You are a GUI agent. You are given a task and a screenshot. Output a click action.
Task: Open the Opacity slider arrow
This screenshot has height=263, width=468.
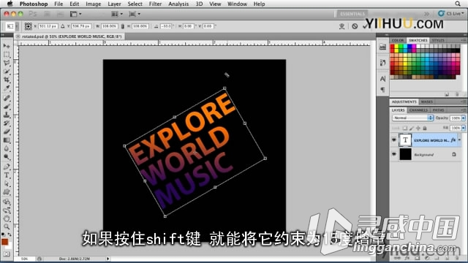click(x=463, y=118)
